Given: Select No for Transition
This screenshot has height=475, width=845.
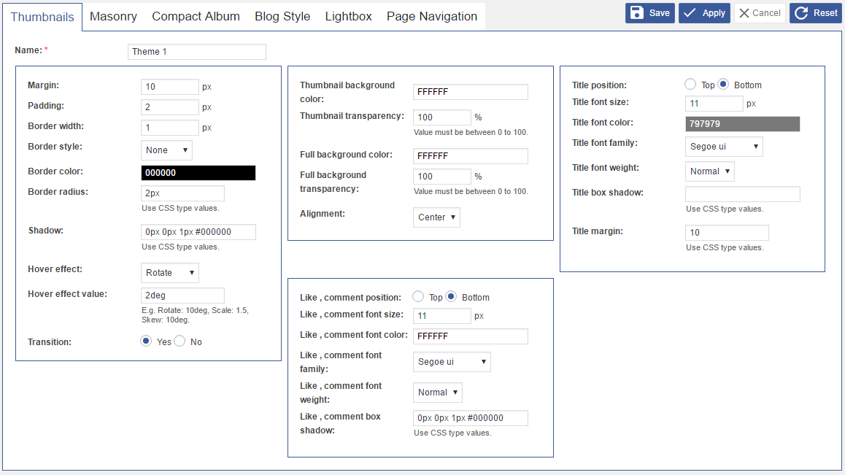Looking at the screenshot, I should [x=180, y=341].
